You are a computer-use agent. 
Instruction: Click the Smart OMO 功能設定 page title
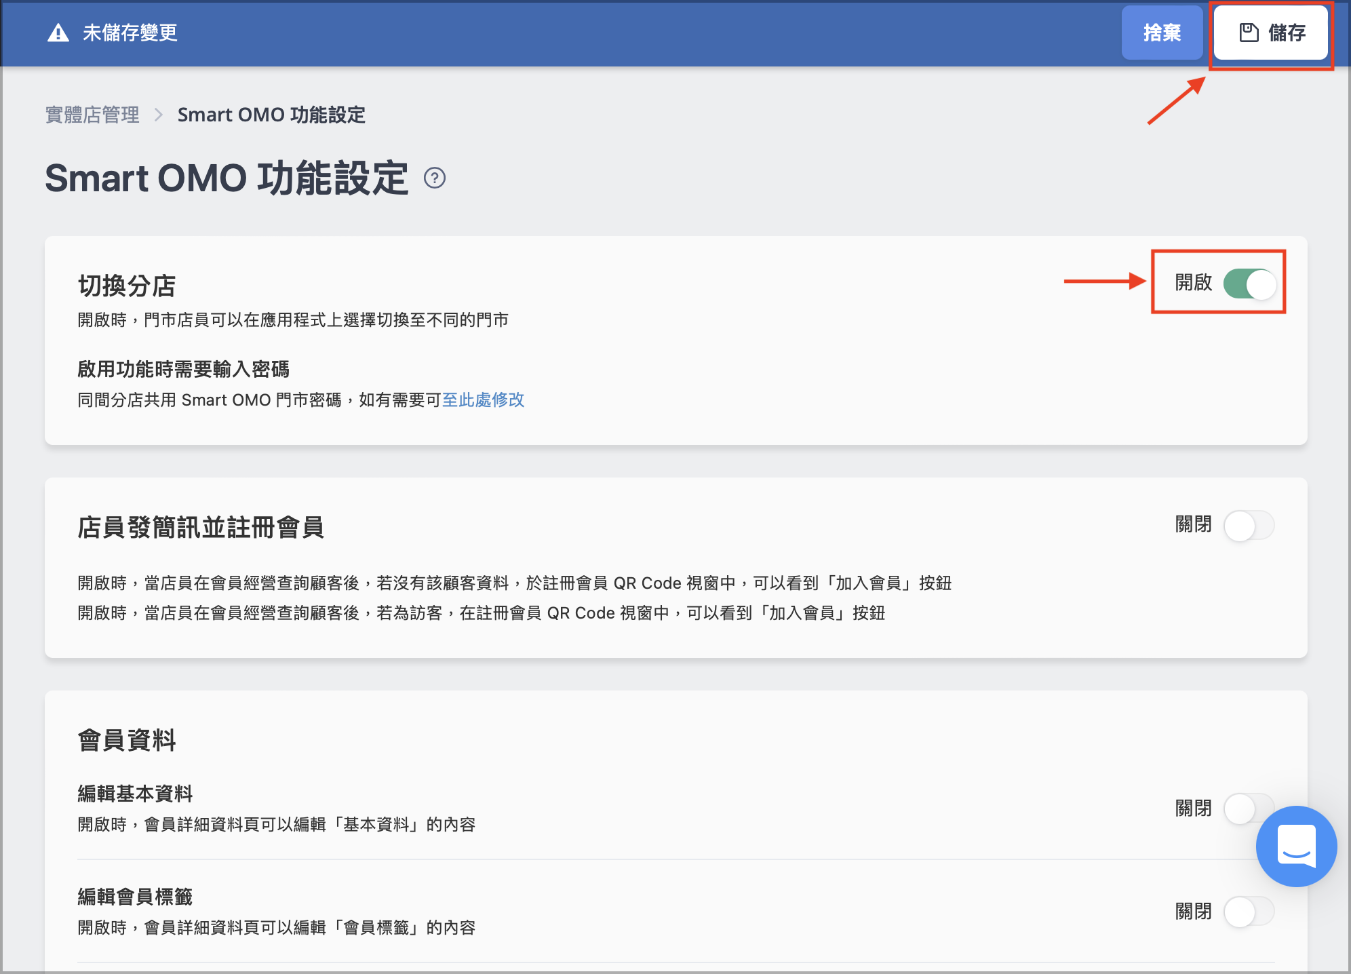click(227, 178)
